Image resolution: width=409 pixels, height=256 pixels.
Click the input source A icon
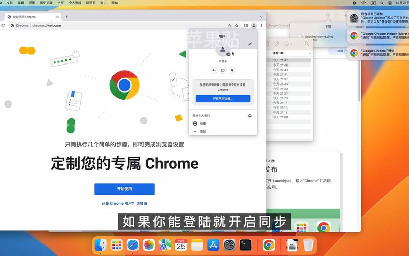point(373,3)
